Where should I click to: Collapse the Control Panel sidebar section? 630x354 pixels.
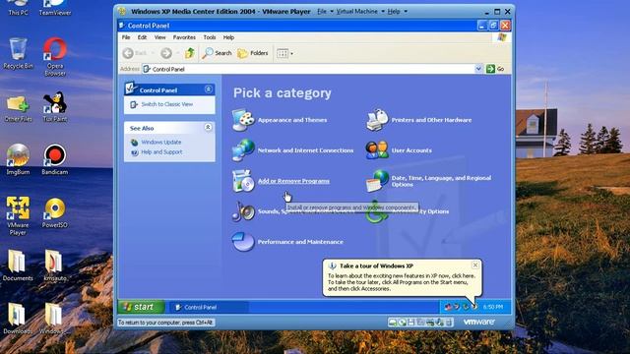click(208, 89)
